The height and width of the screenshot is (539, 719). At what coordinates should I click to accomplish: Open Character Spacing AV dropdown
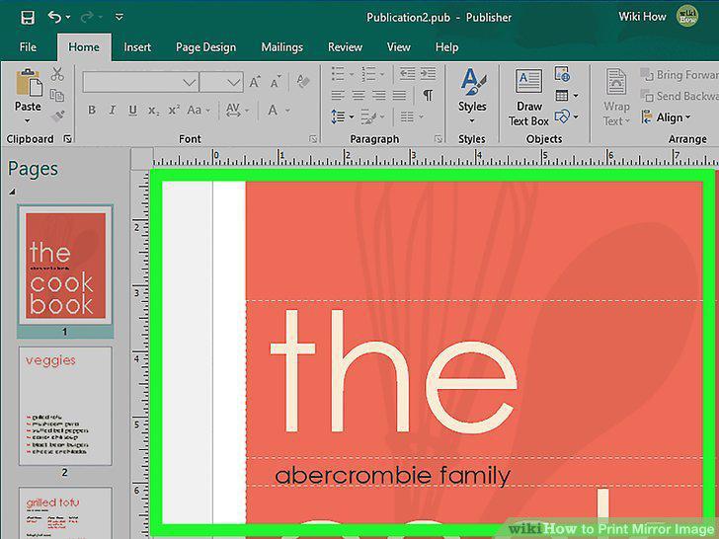pos(237,110)
